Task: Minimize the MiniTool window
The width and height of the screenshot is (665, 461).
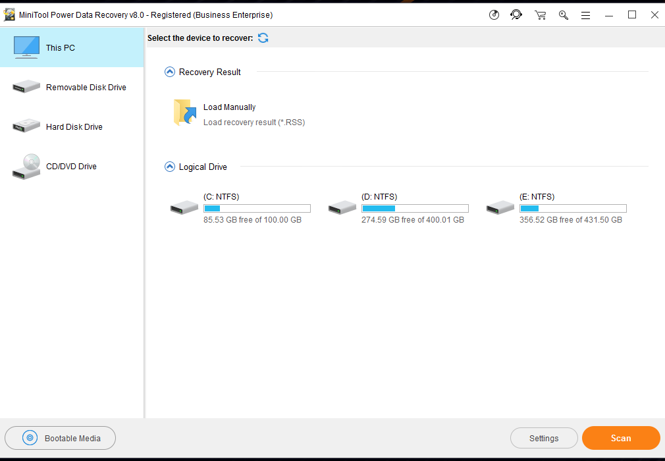Action: click(609, 15)
